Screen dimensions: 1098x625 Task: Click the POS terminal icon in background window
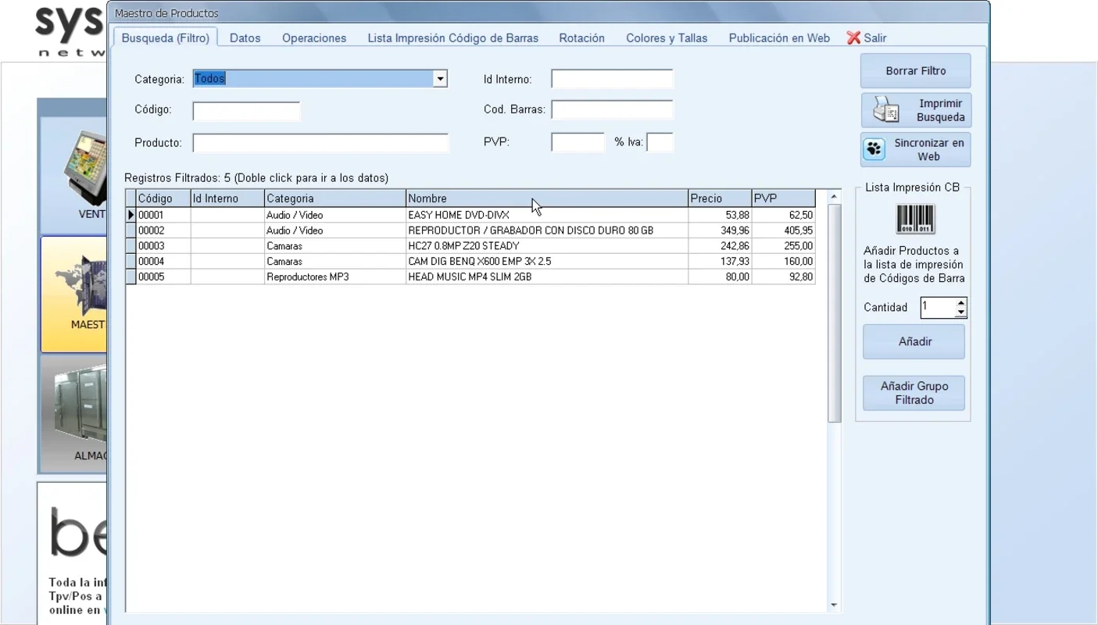pos(84,168)
